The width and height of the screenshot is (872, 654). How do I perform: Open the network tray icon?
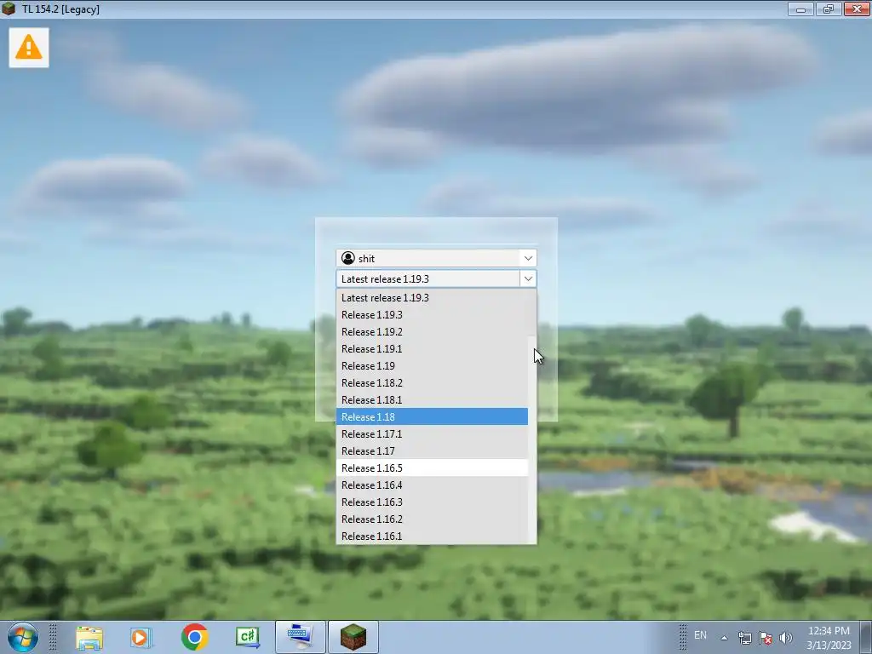click(x=744, y=638)
